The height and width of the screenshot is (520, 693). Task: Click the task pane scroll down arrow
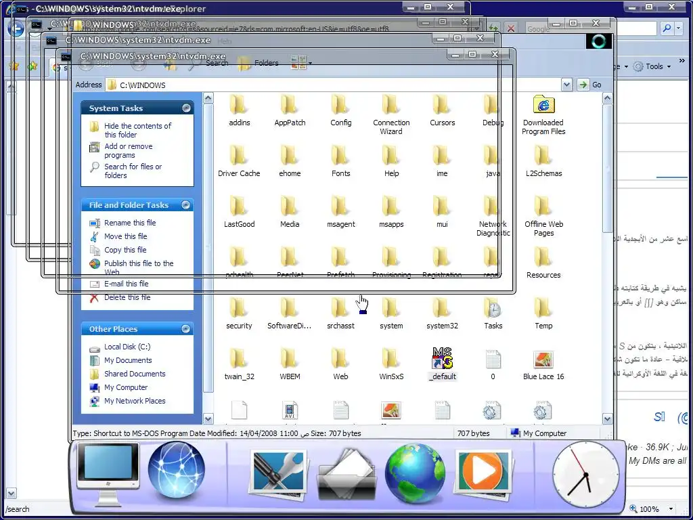[208, 418]
